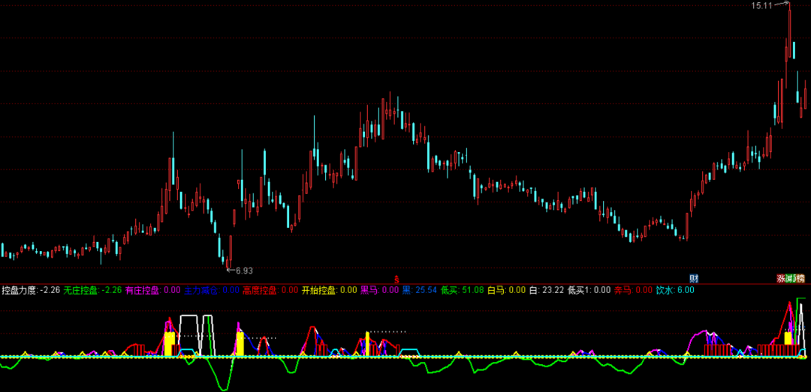Click the orange 榜 marker icon

pyautogui.click(x=800, y=278)
